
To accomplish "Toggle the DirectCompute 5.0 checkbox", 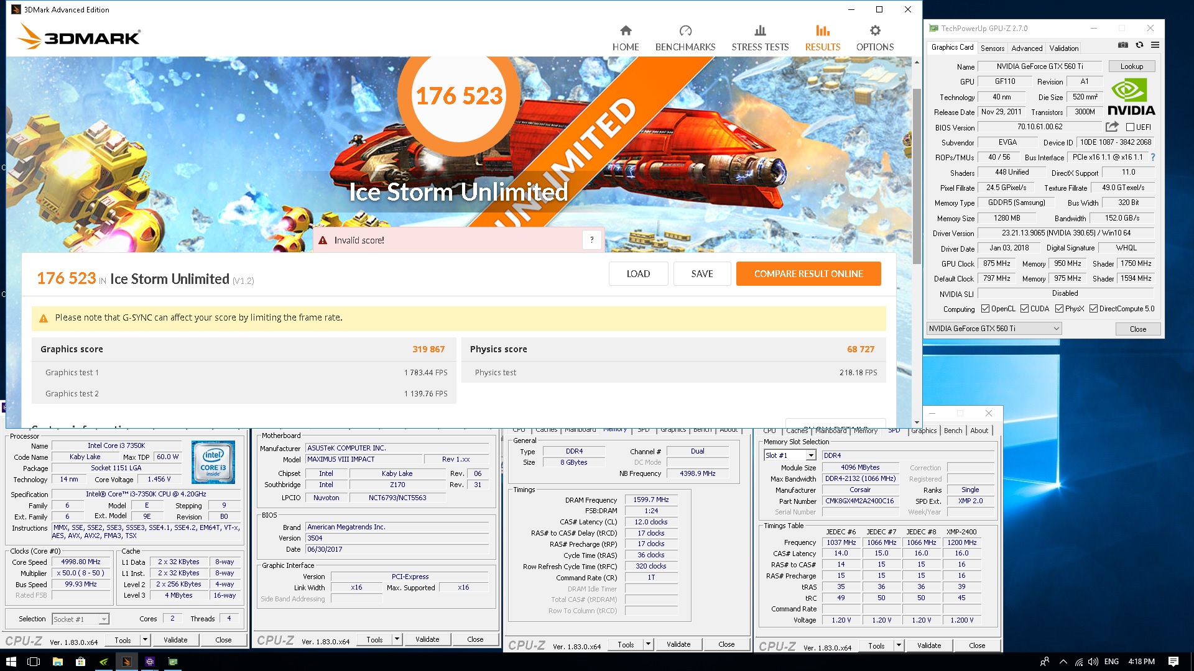I will (x=1093, y=309).
